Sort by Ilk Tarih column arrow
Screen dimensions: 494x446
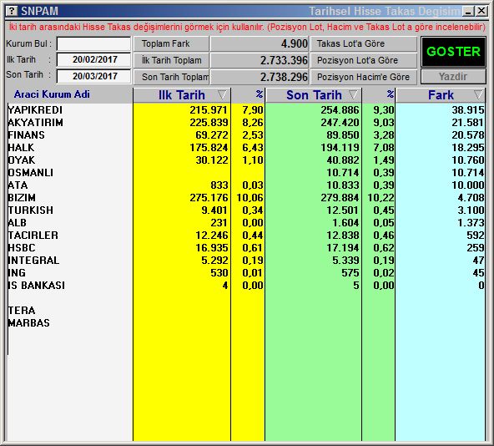[222, 94]
